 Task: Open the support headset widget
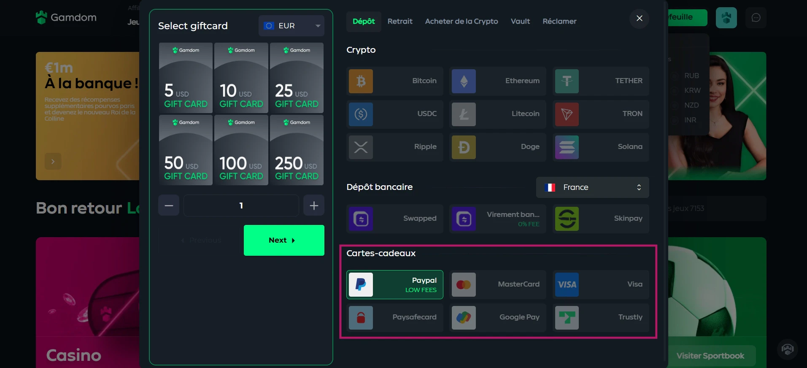tap(788, 349)
